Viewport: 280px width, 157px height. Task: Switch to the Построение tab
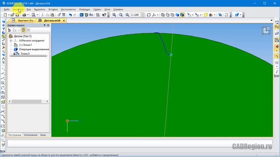click(14, 135)
